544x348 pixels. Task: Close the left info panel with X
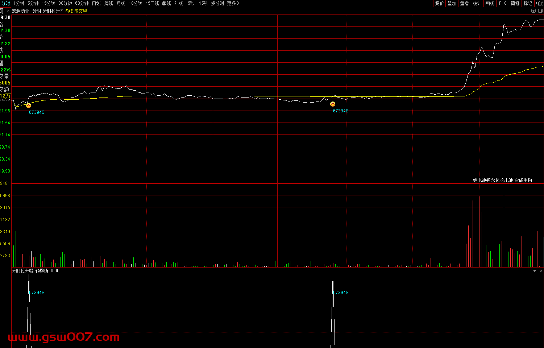point(8,11)
